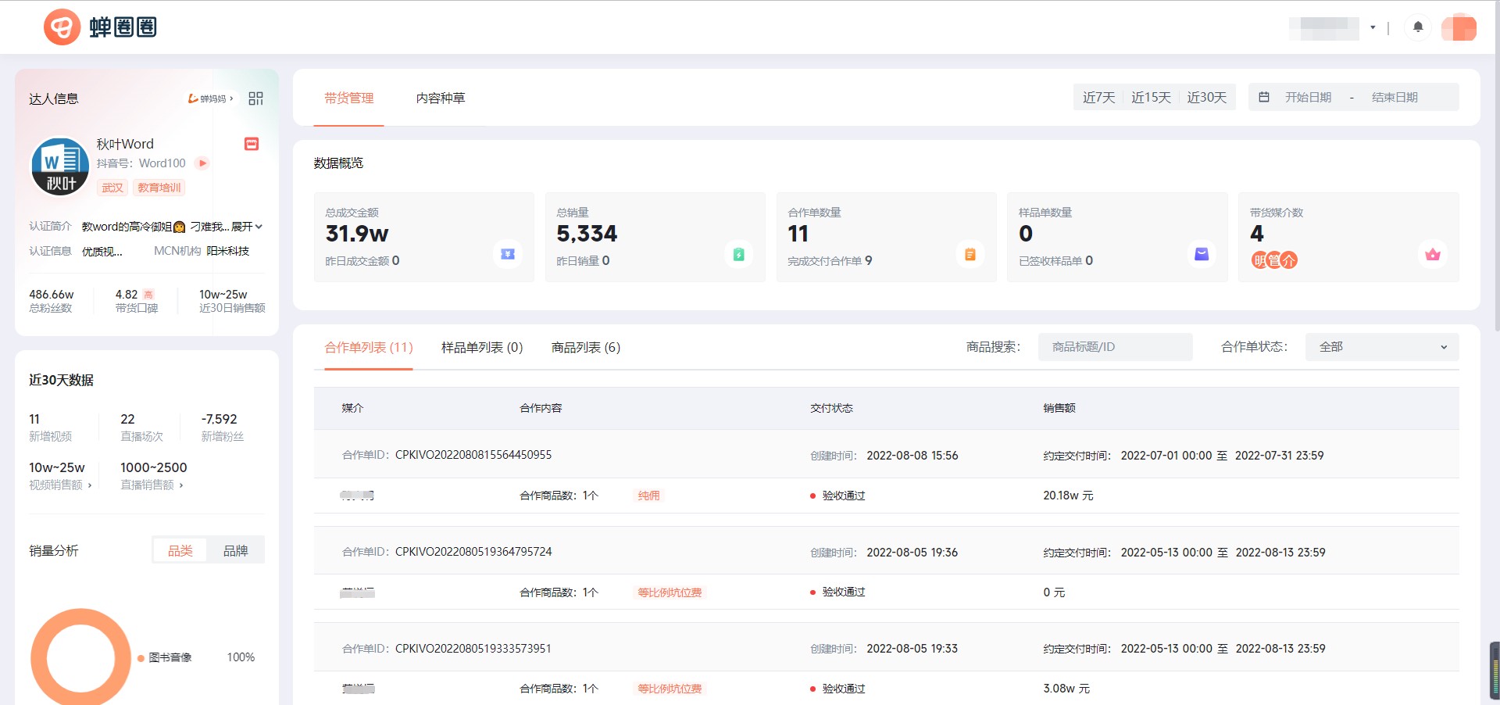Click the 带货媒介数 crown icon
Viewport: 1500px width, 705px height.
point(1433,254)
